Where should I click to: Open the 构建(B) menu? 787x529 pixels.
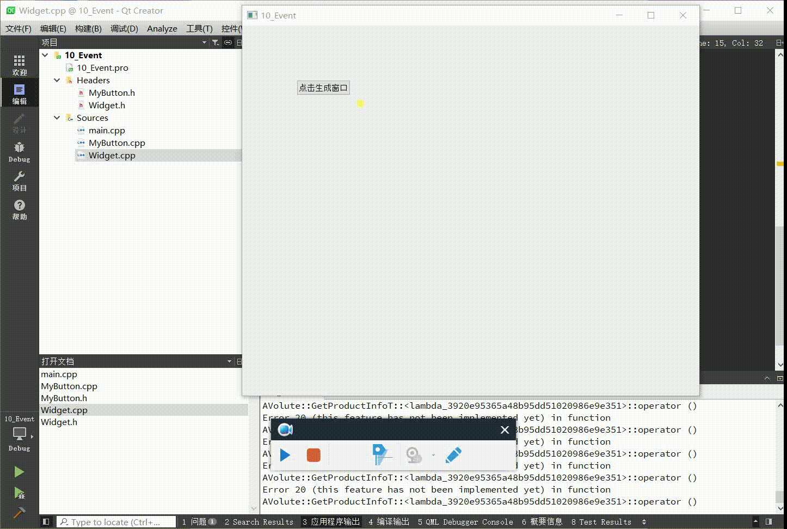[x=88, y=28]
